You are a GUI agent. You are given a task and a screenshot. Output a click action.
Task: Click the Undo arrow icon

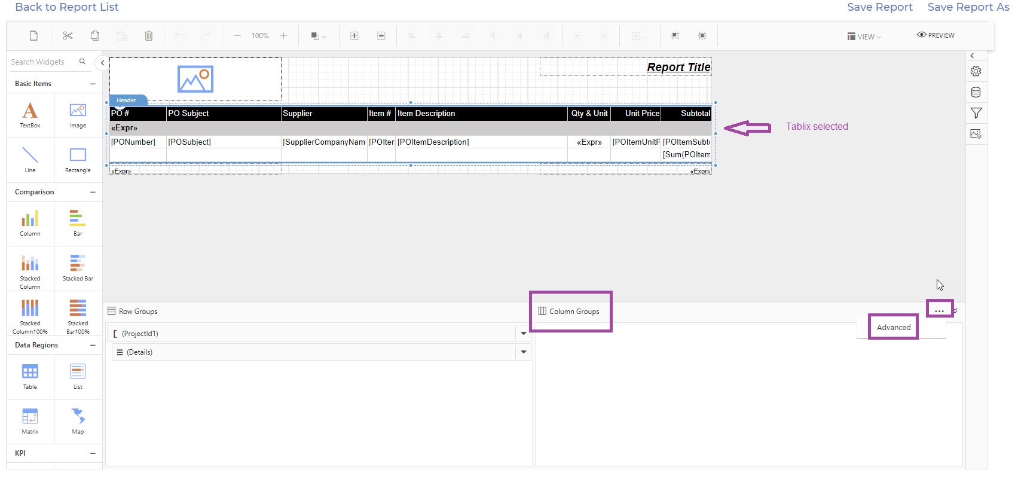click(x=179, y=36)
